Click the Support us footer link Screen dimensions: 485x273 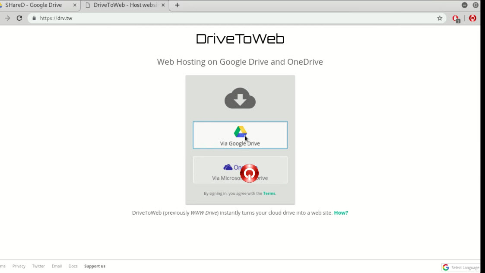point(95,266)
